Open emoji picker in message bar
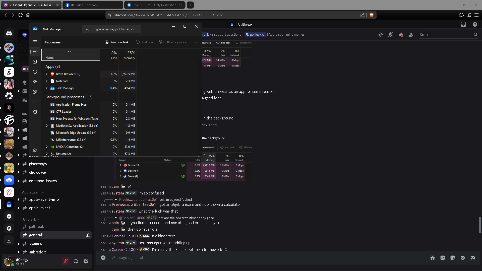Image resolution: width=482 pixels, height=271 pixels. (463, 258)
